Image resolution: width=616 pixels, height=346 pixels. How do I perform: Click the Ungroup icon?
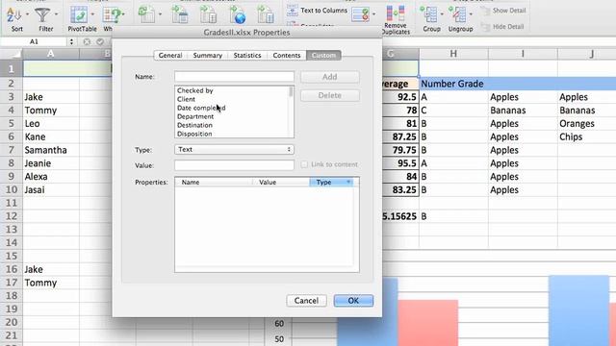[x=457, y=15]
